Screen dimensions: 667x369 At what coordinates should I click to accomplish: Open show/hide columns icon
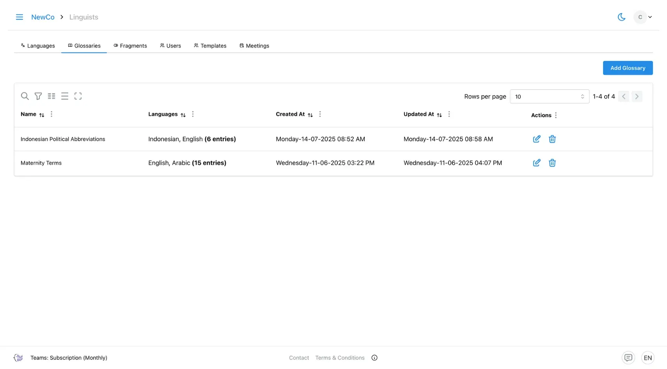(51, 96)
